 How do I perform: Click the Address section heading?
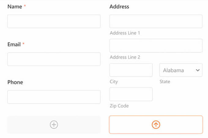tap(119, 6)
